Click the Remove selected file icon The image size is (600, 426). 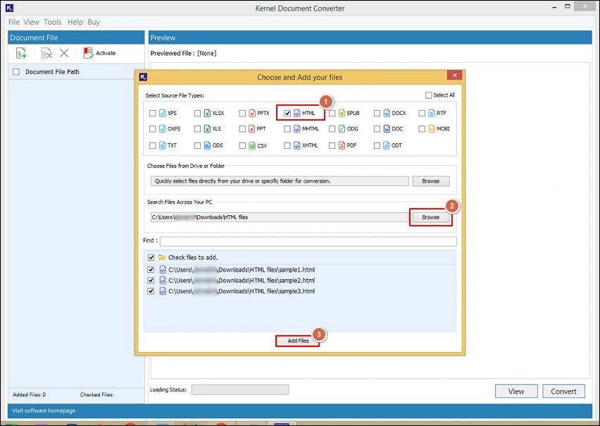(46, 53)
